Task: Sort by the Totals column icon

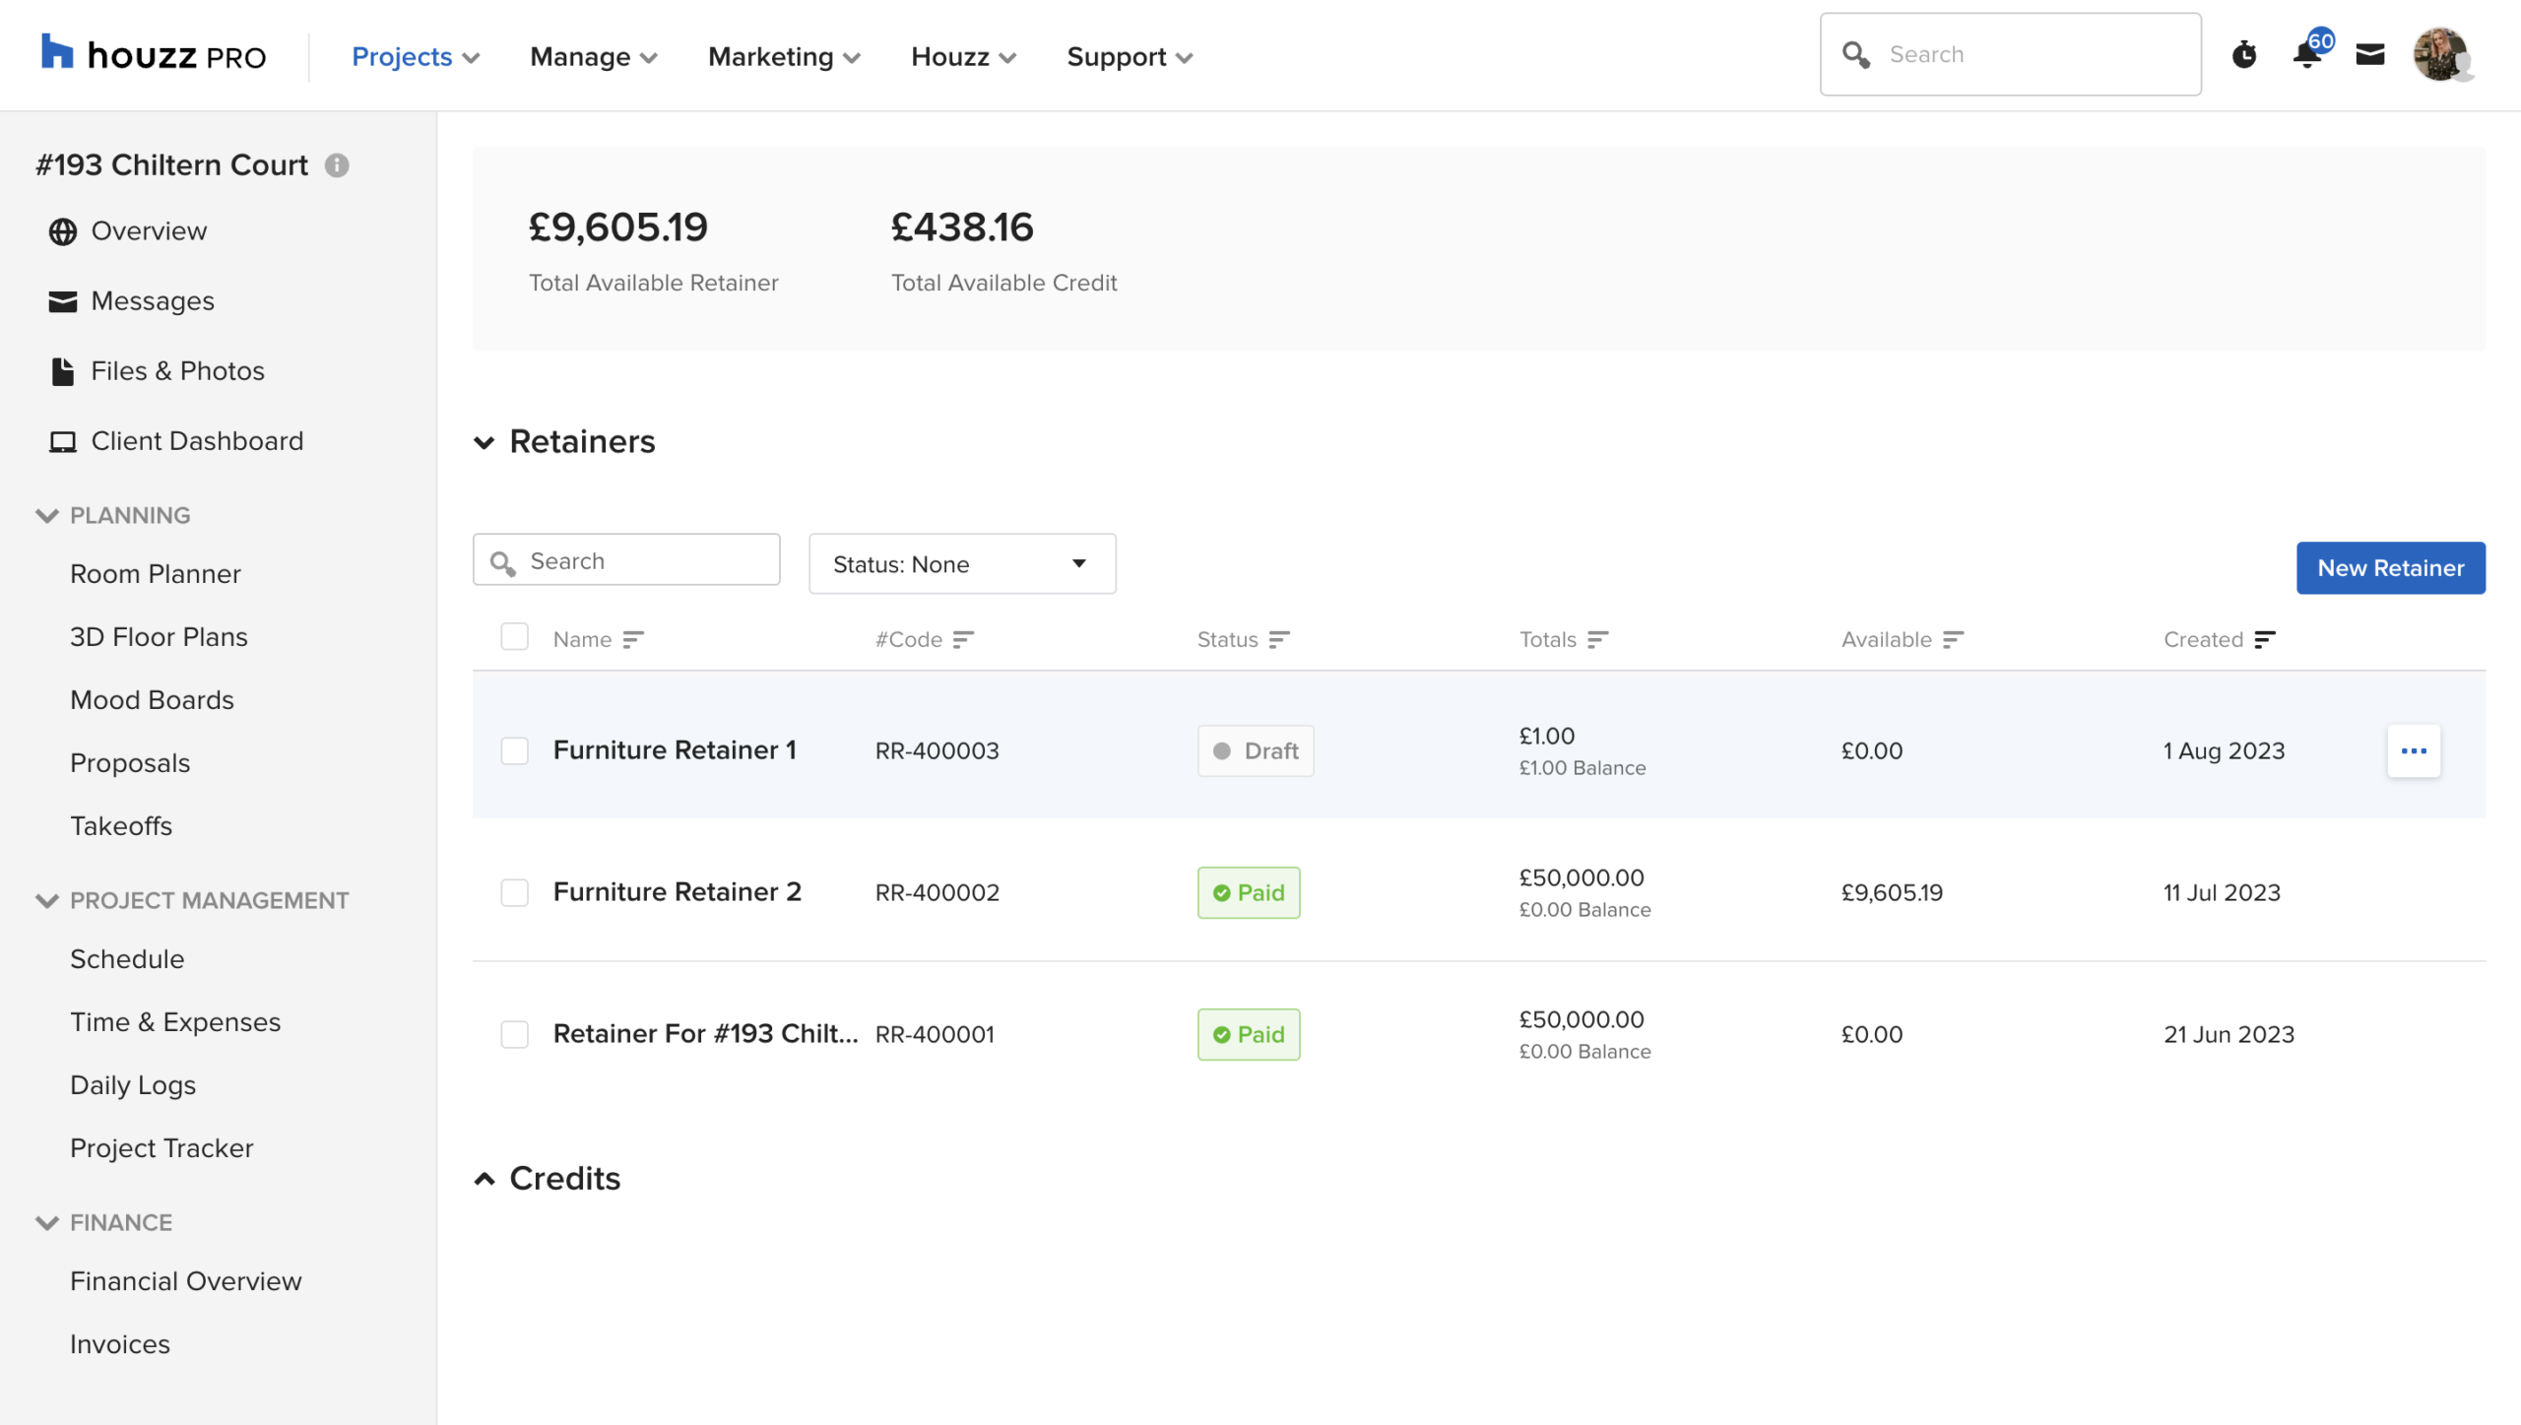Action: pyautogui.click(x=1597, y=640)
